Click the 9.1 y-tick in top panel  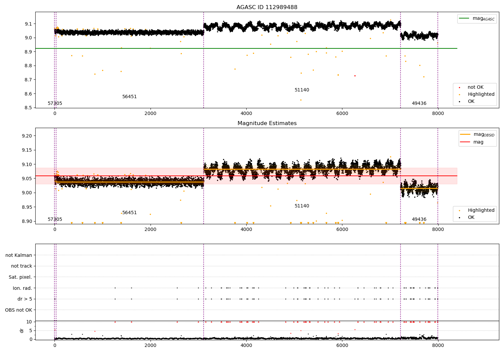pos(28,24)
